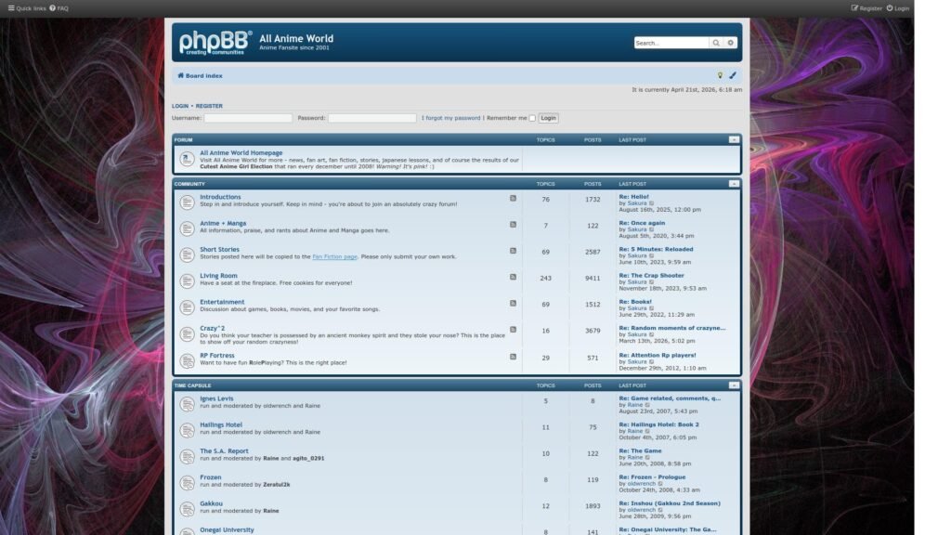
Task: Open the Quick links dropdown menu
Action: (27, 8)
